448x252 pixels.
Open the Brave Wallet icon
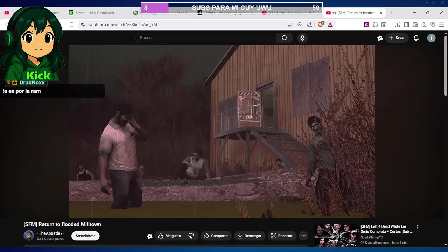pyautogui.click(x=415, y=24)
